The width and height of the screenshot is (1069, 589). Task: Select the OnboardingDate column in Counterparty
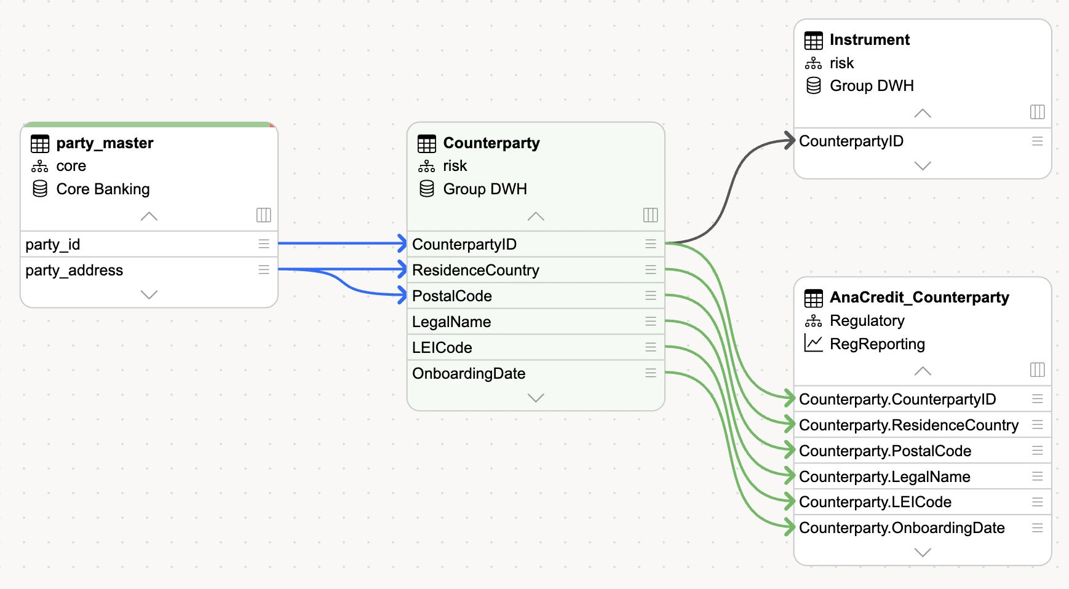(536, 373)
